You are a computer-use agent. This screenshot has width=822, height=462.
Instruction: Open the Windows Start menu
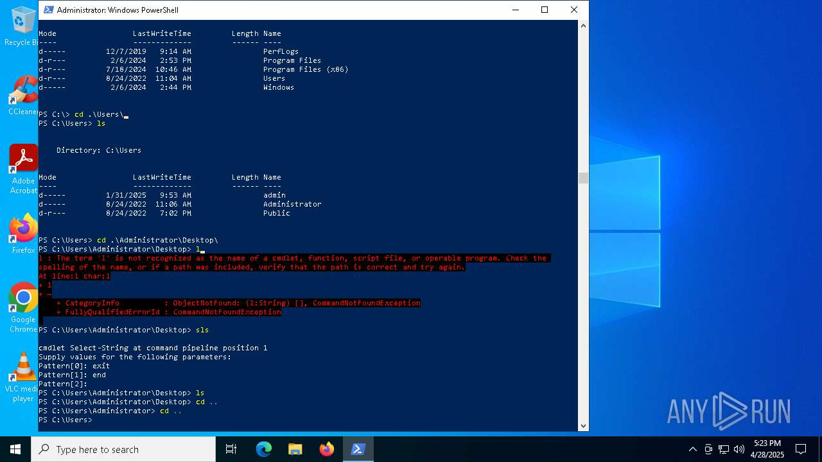point(15,449)
